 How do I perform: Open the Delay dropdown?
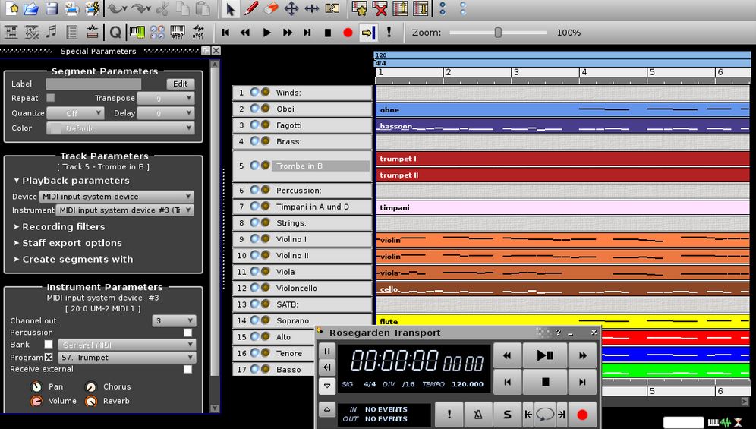[165, 113]
